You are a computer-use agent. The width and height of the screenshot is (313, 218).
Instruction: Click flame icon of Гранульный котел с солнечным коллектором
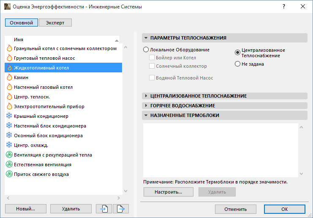pyautogui.click(x=9, y=48)
